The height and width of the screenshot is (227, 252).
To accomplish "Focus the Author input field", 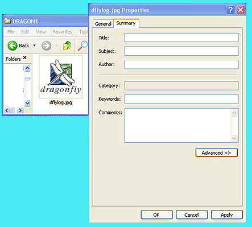I will point(181,64).
